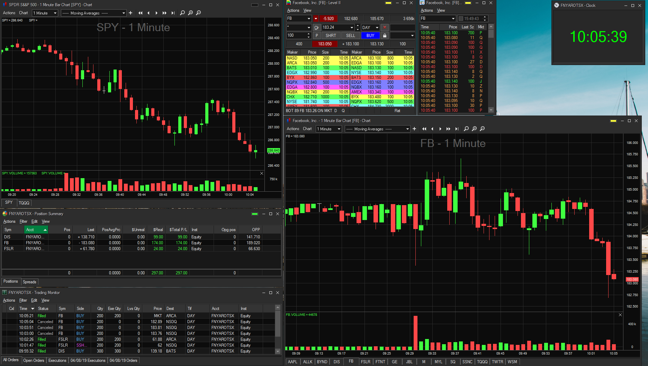Open the Time & Sales symbol dropdown

(453, 19)
